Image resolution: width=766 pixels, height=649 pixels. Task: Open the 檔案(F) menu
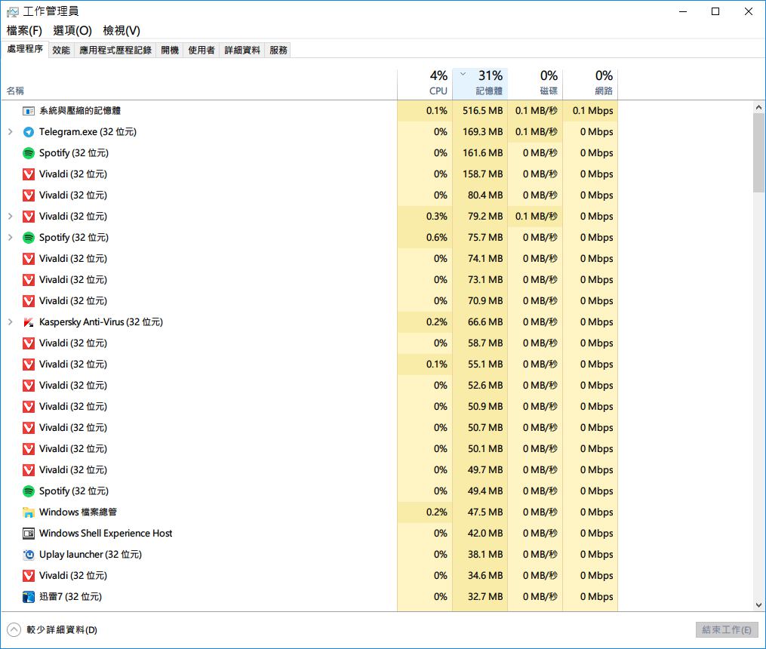coord(24,31)
